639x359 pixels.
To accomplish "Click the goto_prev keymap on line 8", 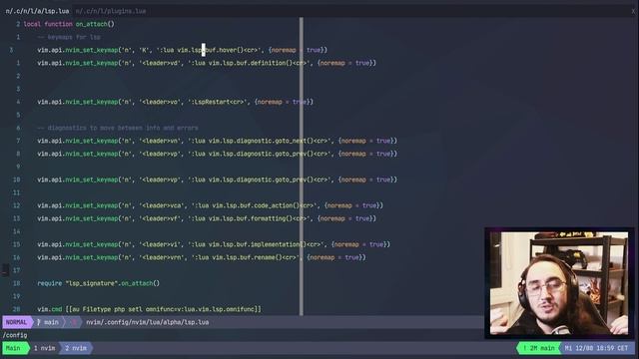I will 218,154.
